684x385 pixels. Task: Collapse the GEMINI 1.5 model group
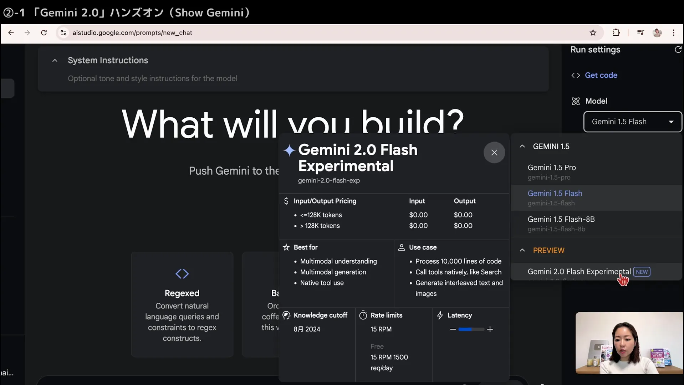pyautogui.click(x=522, y=147)
